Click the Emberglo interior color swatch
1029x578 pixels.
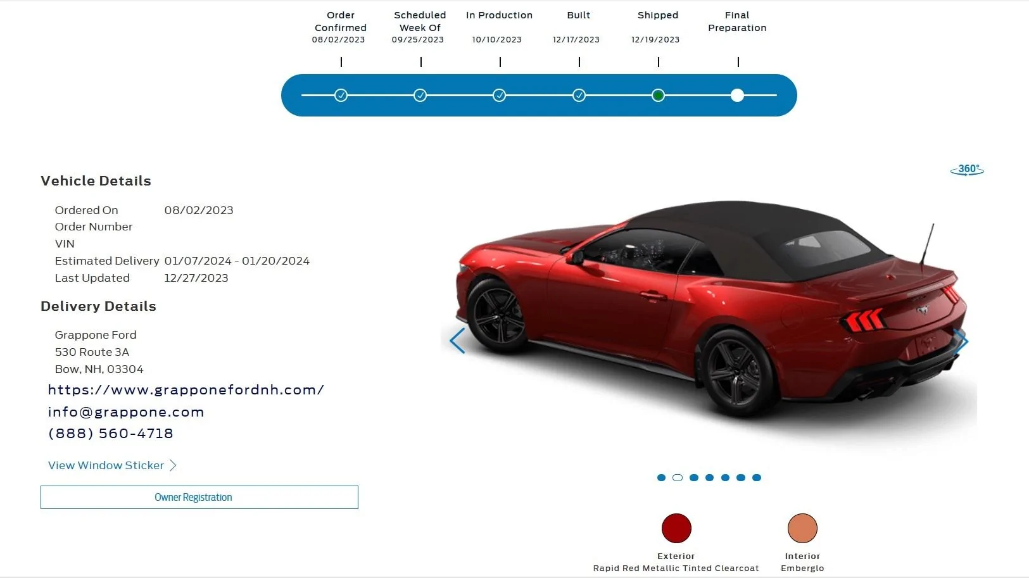[802, 528]
